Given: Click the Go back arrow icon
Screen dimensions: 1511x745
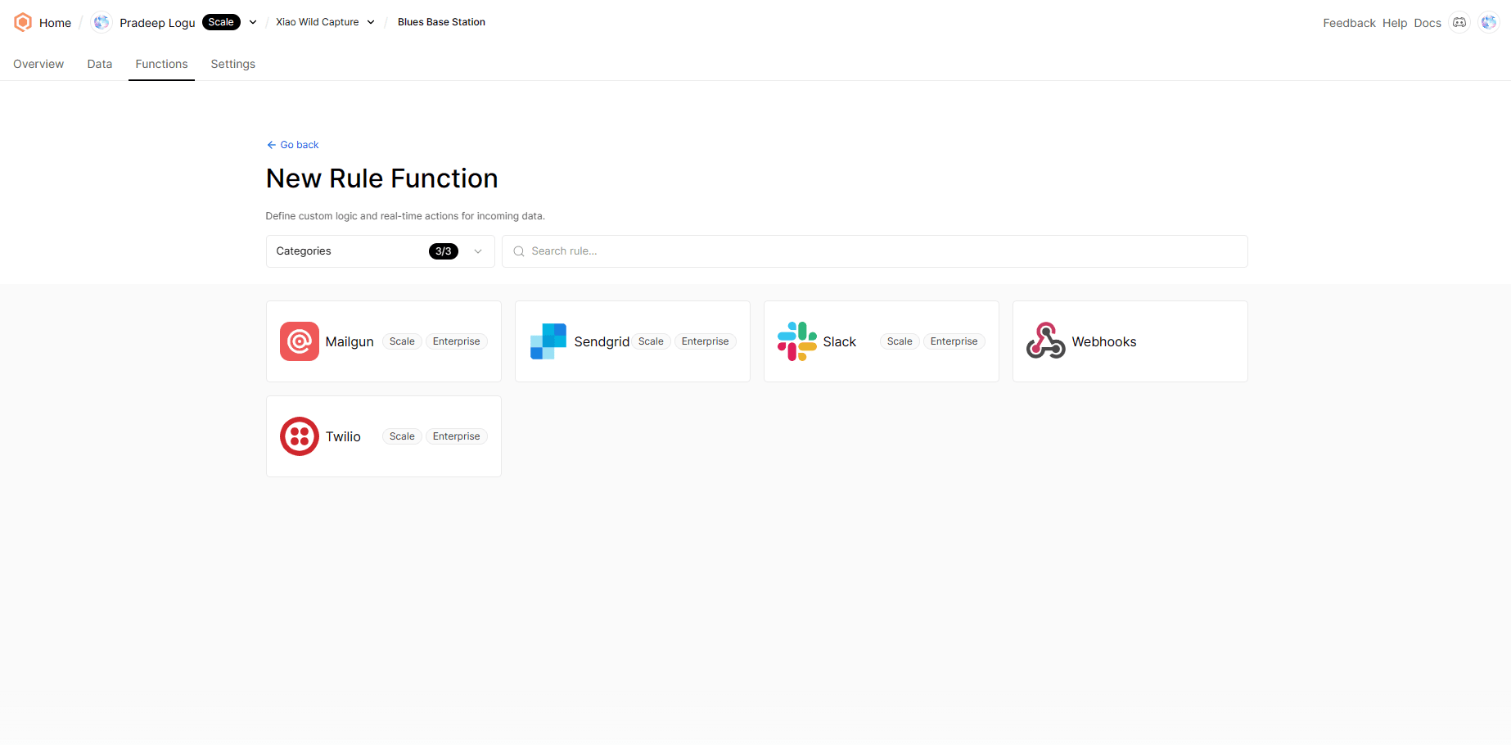Looking at the screenshot, I should tap(272, 145).
